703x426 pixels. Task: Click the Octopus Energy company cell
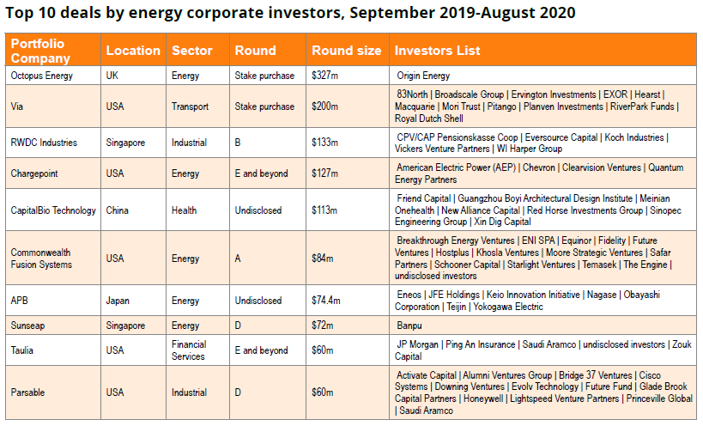42,76
